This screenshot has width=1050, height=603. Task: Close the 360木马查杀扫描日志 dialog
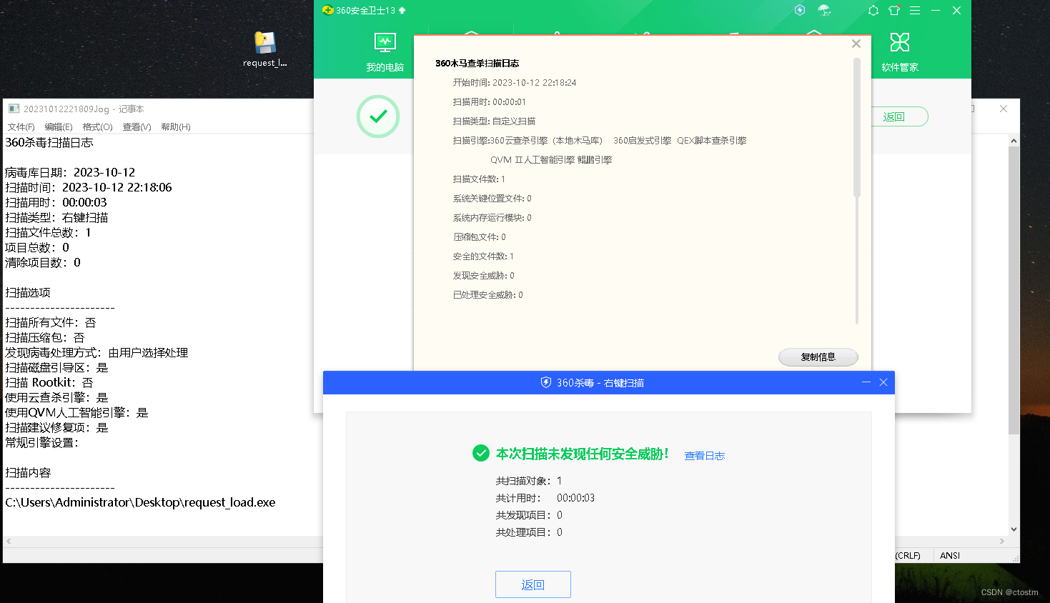pyautogui.click(x=856, y=44)
